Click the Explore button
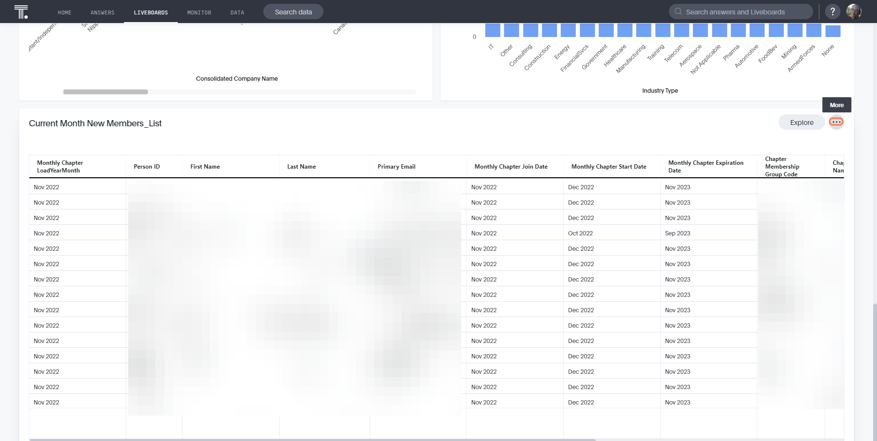877x441 pixels. pos(802,122)
